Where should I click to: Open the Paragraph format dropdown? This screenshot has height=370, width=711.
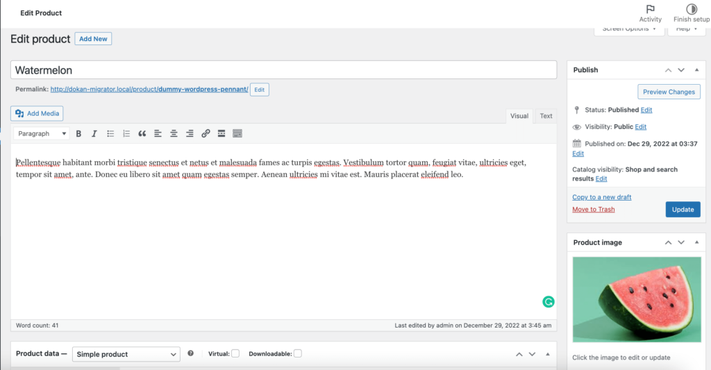click(42, 134)
